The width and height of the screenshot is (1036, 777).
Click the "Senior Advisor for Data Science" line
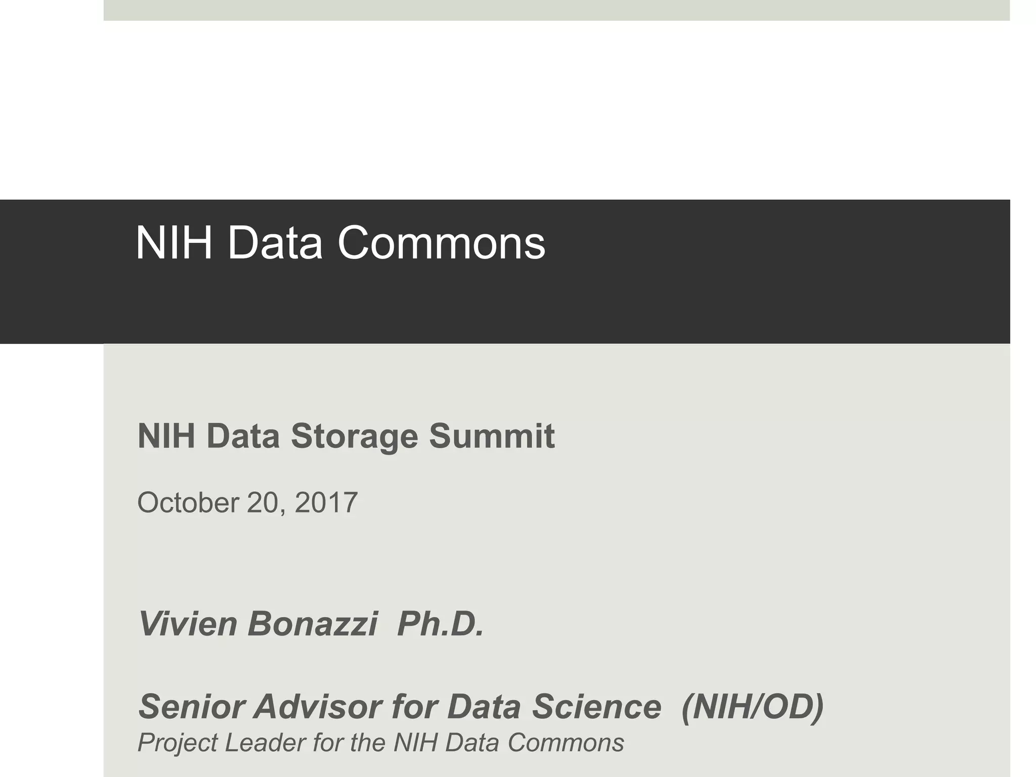[400, 706]
